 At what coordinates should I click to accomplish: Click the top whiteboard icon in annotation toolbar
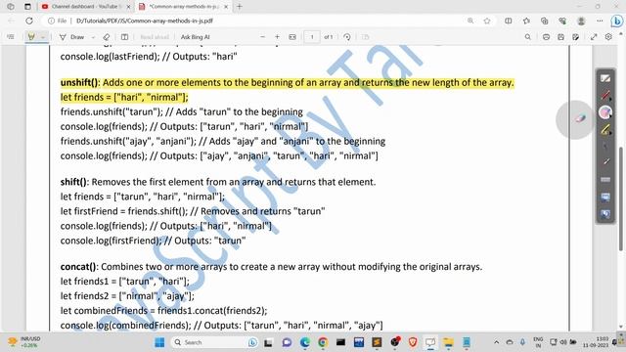pos(605,78)
